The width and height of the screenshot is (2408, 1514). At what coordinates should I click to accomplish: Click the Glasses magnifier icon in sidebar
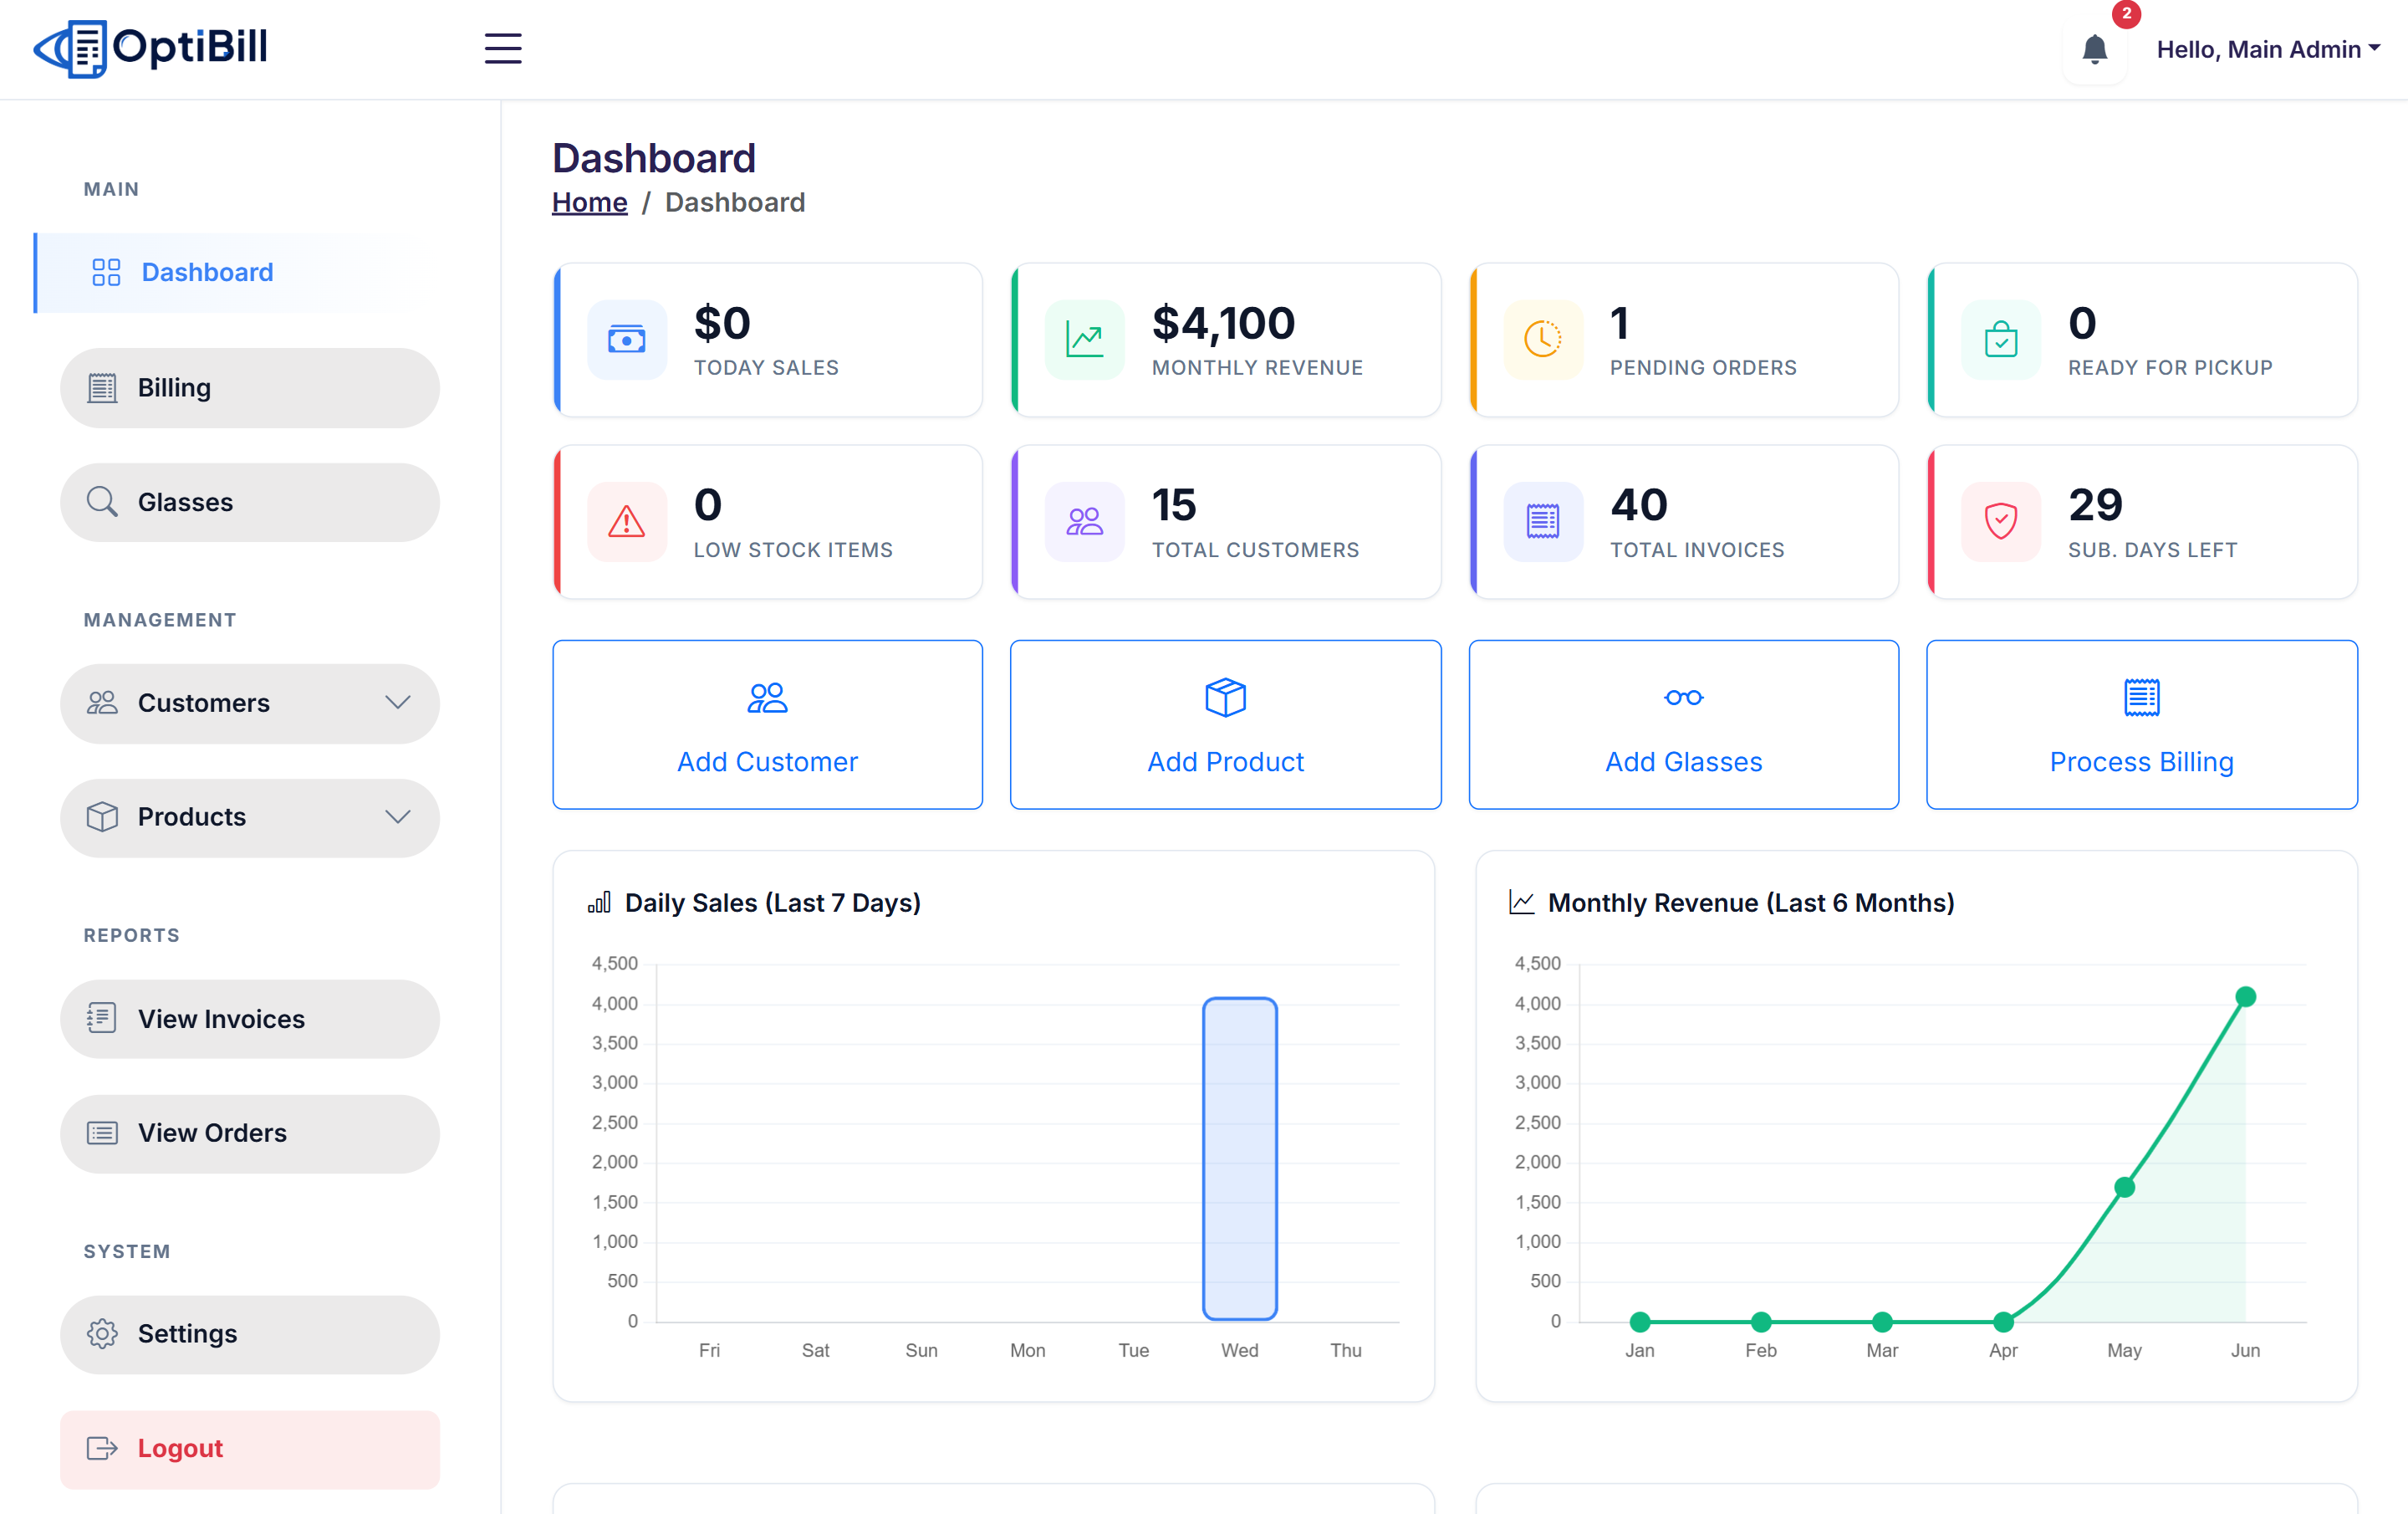pos(102,503)
